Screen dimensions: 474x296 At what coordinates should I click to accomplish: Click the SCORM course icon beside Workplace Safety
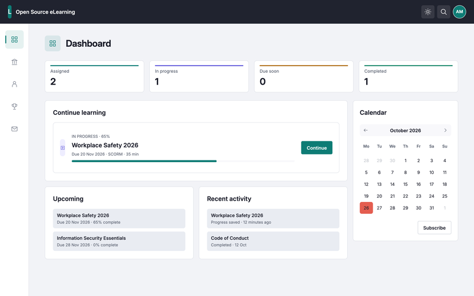pyautogui.click(x=63, y=147)
